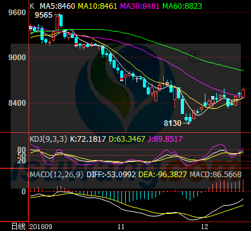Click the DEA:-96.3827 value
Image resolution: width=251 pixels, height=231 pixels.
click(162, 175)
